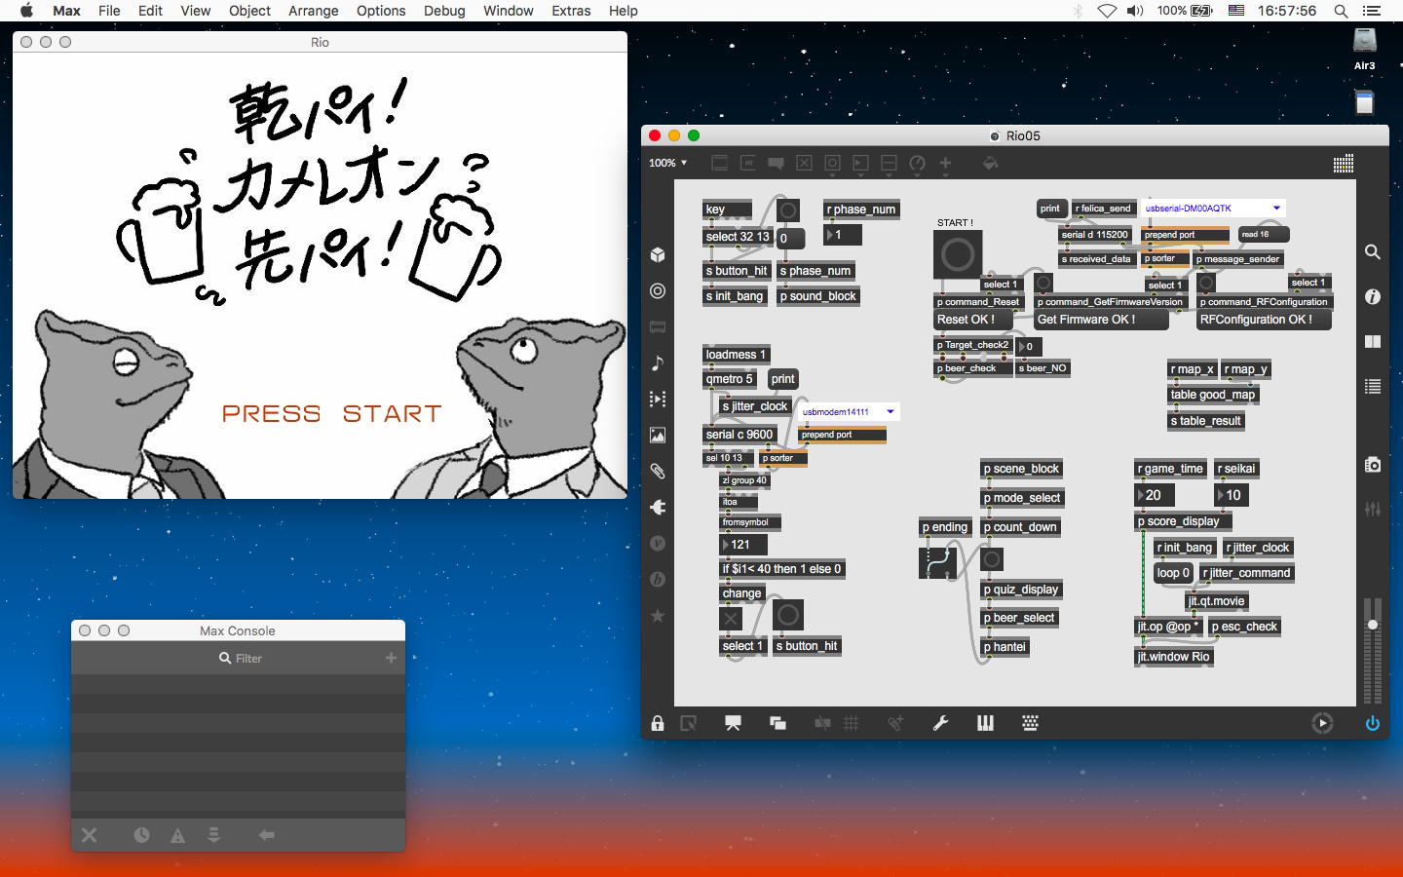Show the piano keys icon in bottom toolbar

[x=985, y=723]
